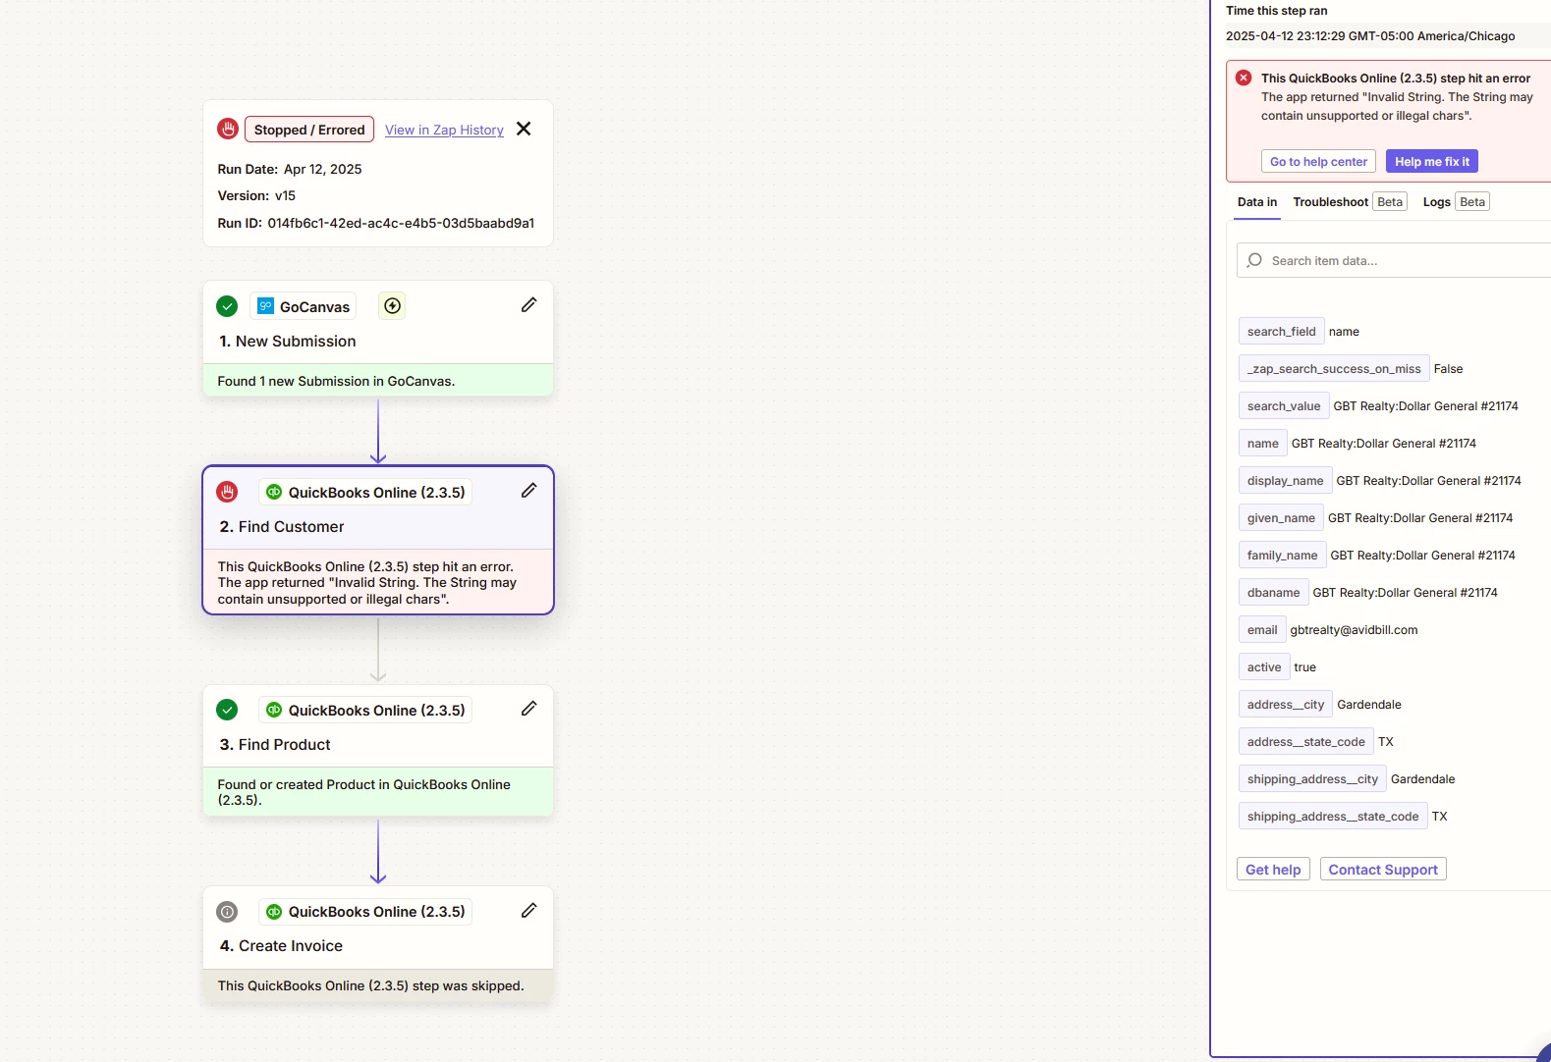Switch to the Data in tab
Viewport: 1551px width, 1062px height.
1257,202
